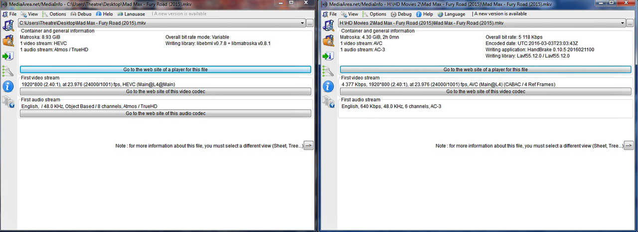Click Open File icon in right MediaInfo sidebar
Viewport: 638px width, 232px height.
(328, 26)
